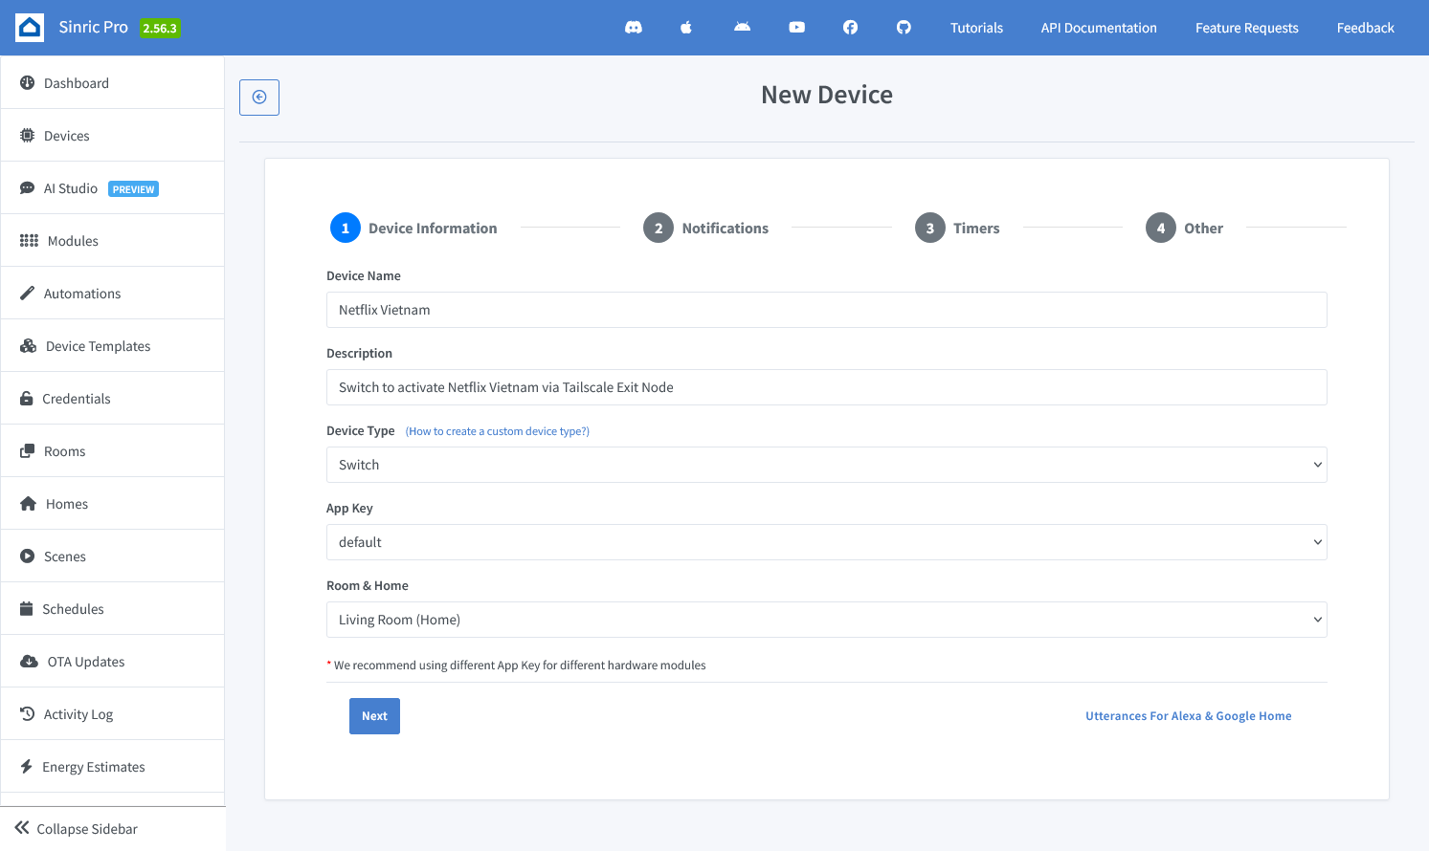1429x851 pixels.
Task: Open Rooms in sidebar
Action: coord(113,451)
